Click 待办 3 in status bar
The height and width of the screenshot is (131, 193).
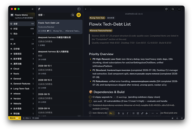pyautogui.click(x=27, y=118)
